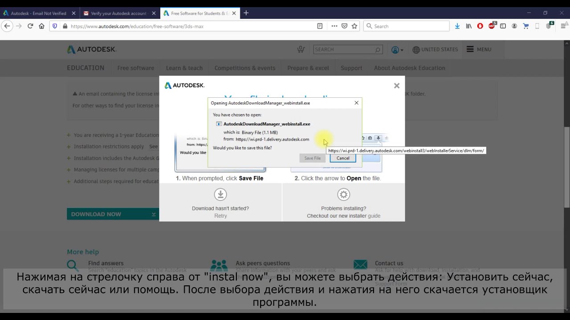Click Save File in download dialog

click(312, 158)
